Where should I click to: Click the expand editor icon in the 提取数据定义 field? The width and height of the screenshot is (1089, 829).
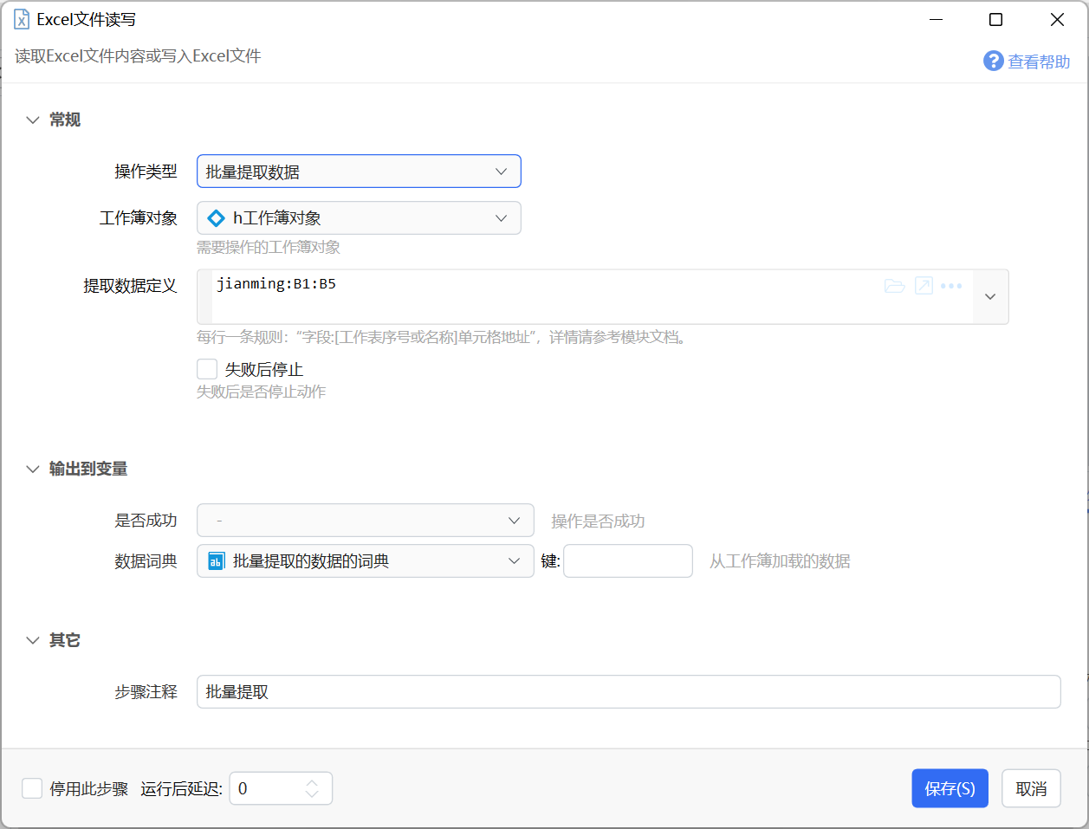[924, 286]
